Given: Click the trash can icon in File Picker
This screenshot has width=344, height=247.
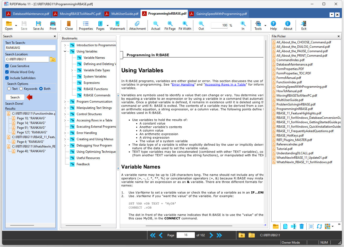Looking at the screenshot, I should click(302, 226).
